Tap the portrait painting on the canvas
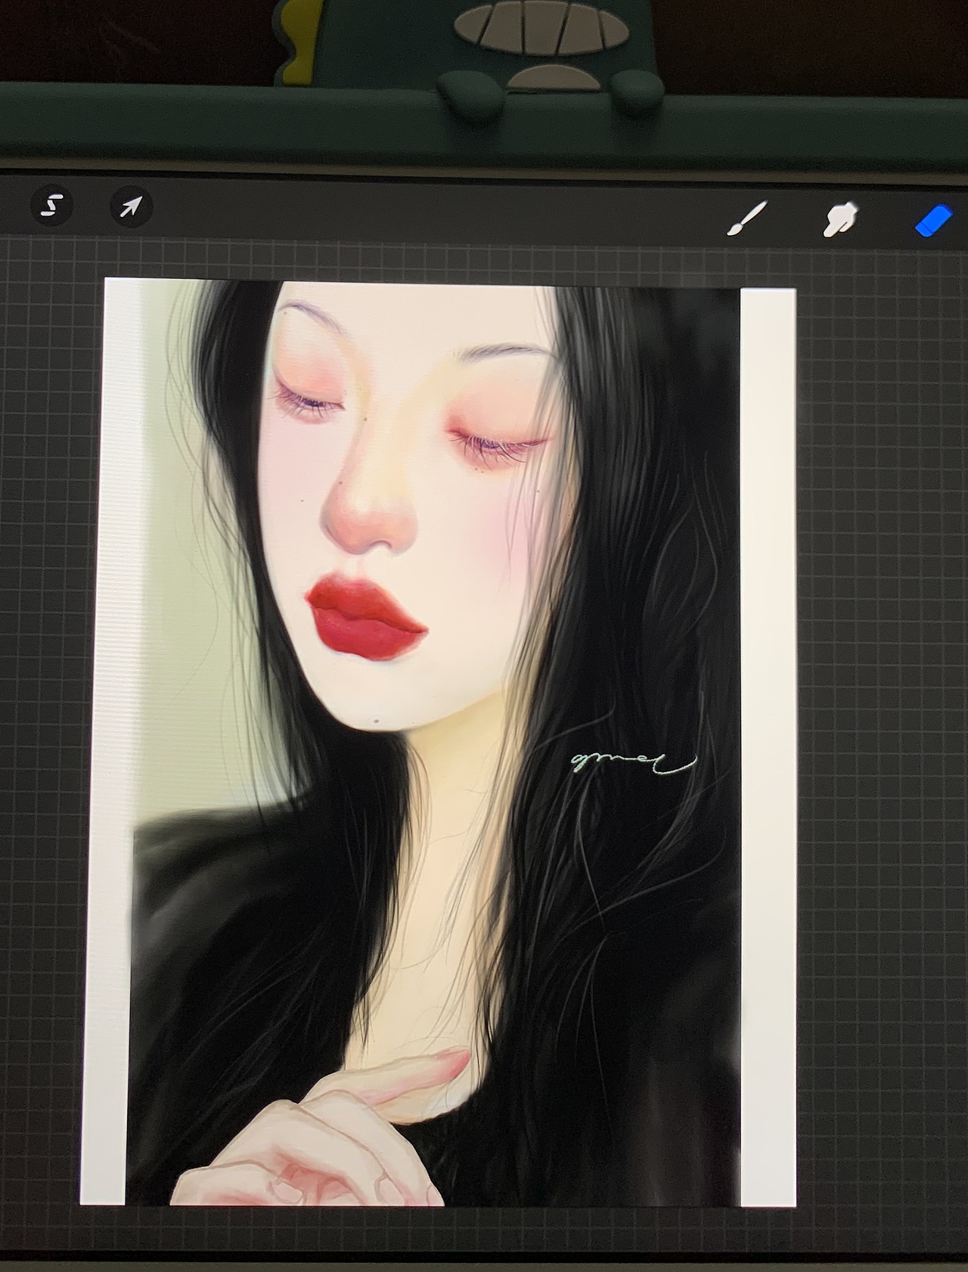This screenshot has height=1272, width=968. coord(438,741)
